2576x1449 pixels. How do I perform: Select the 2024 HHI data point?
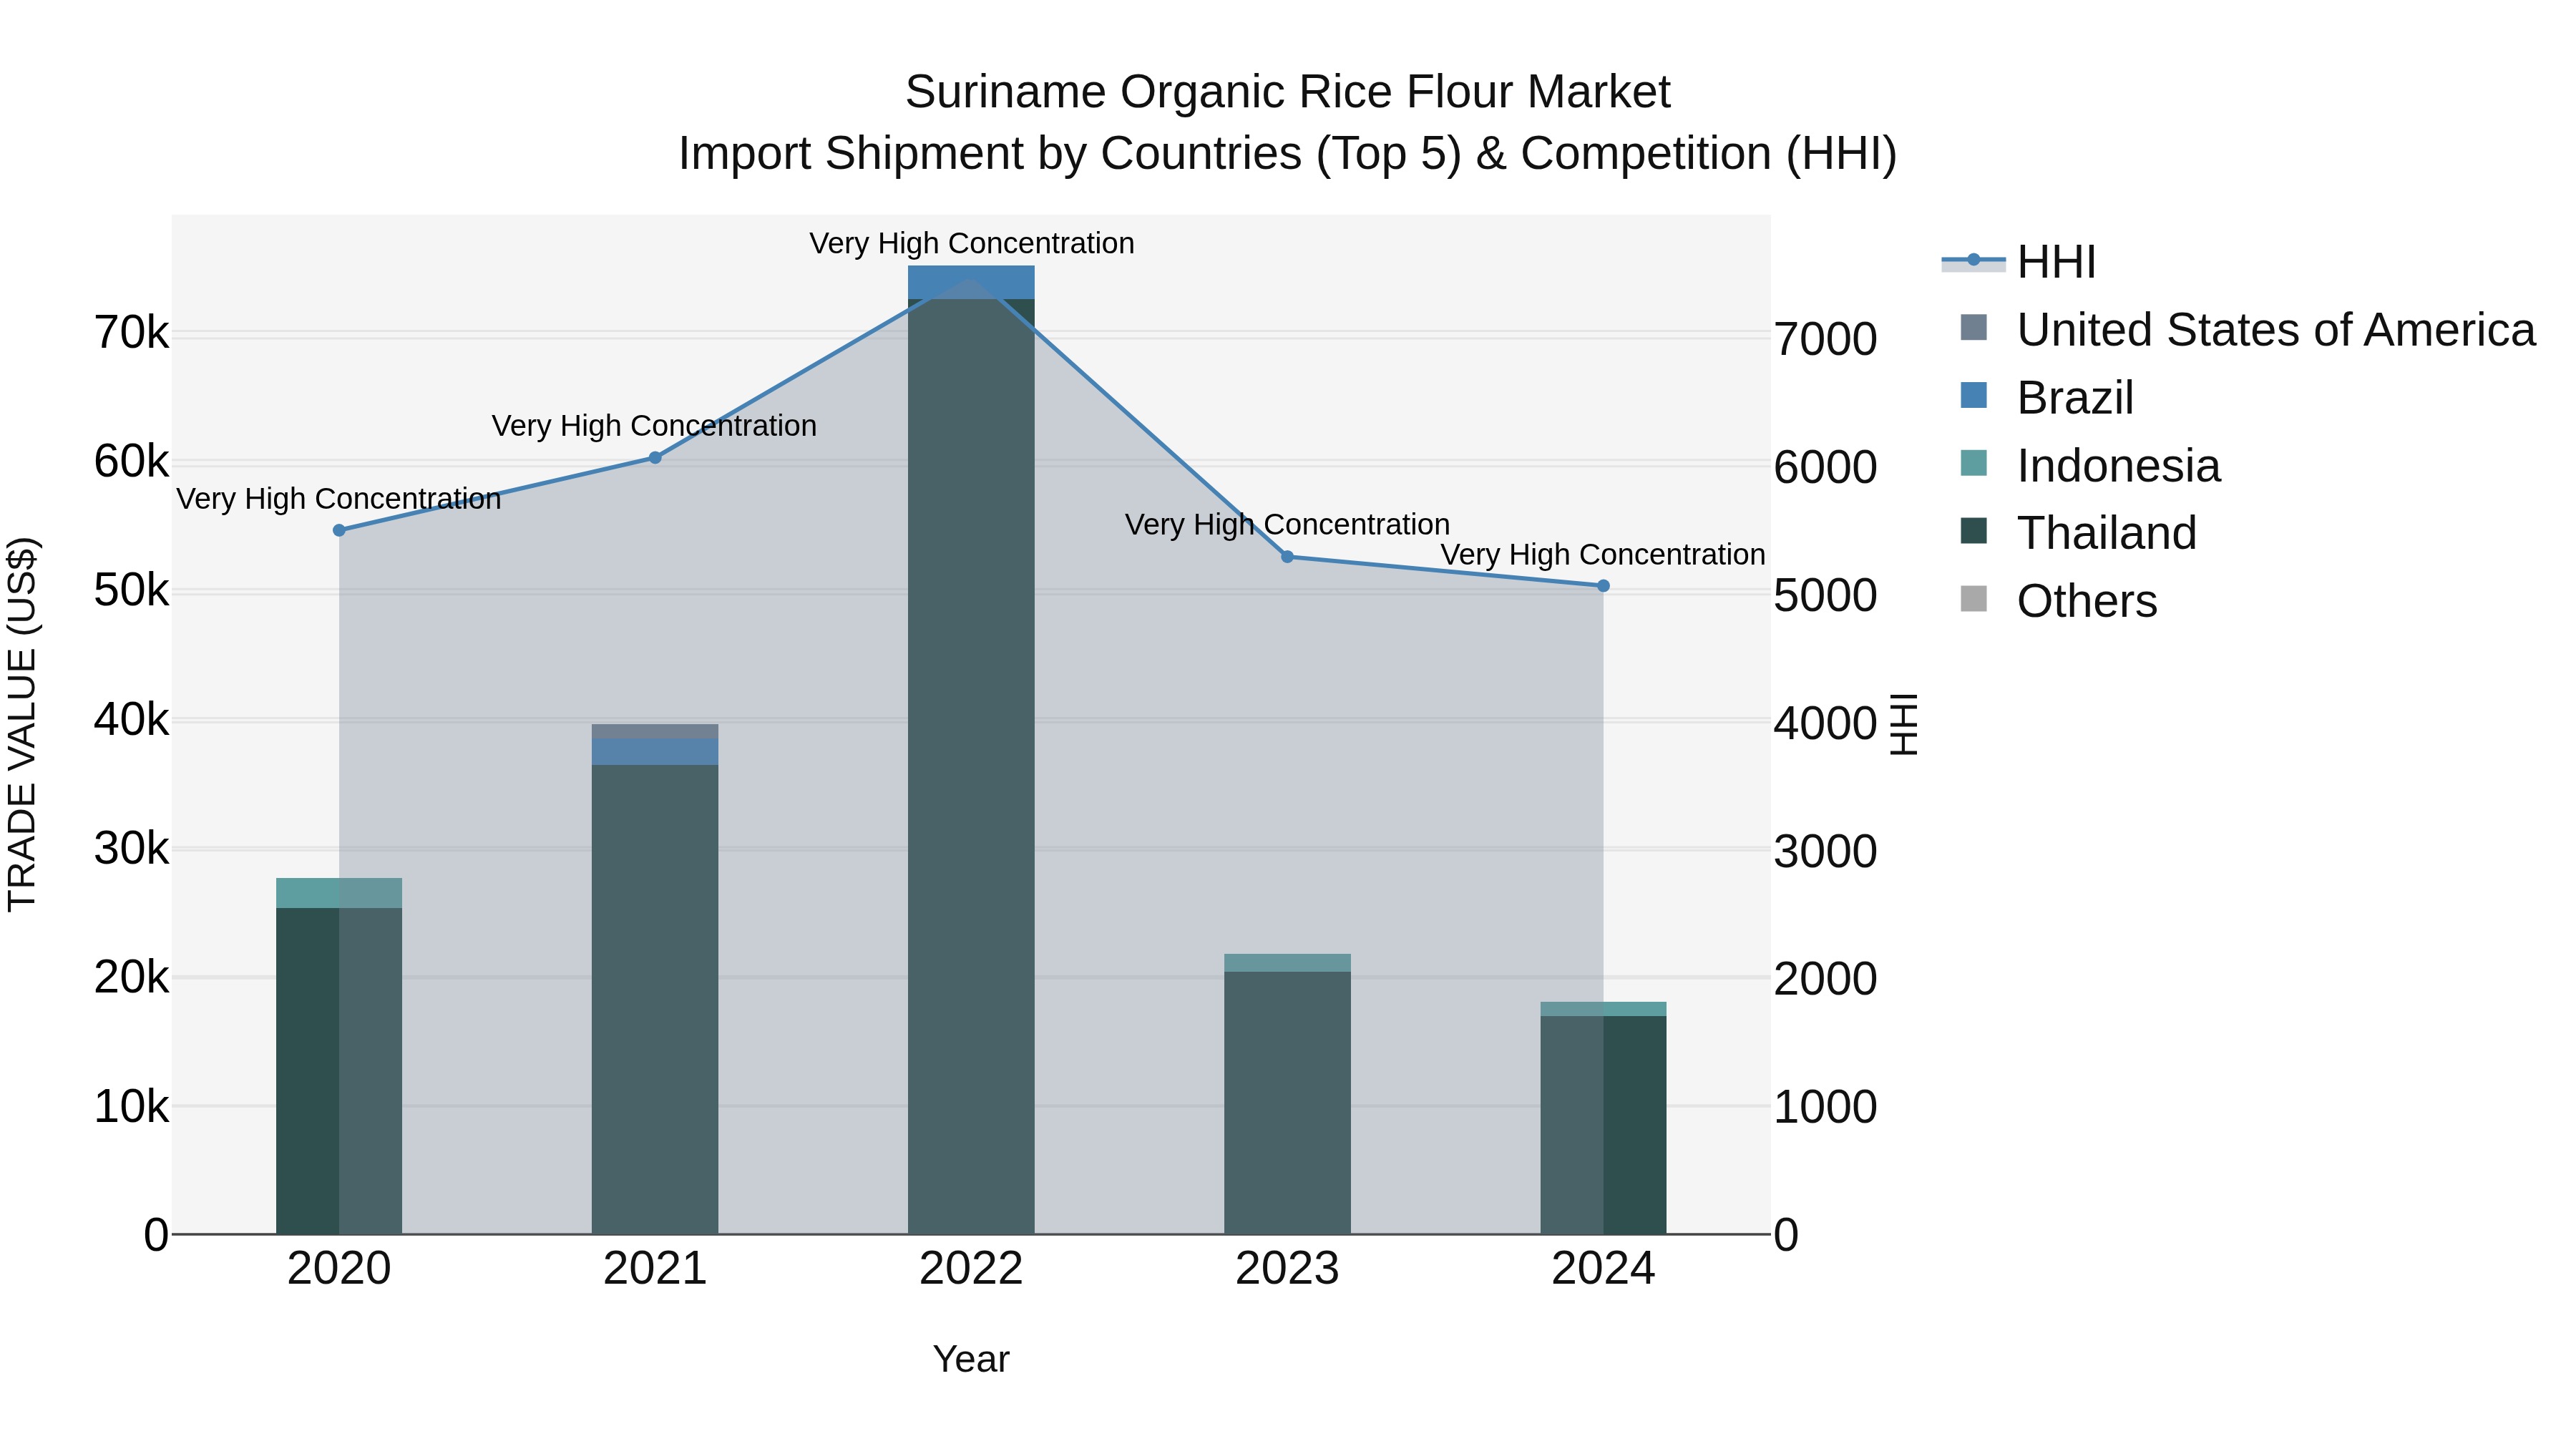[1603, 586]
